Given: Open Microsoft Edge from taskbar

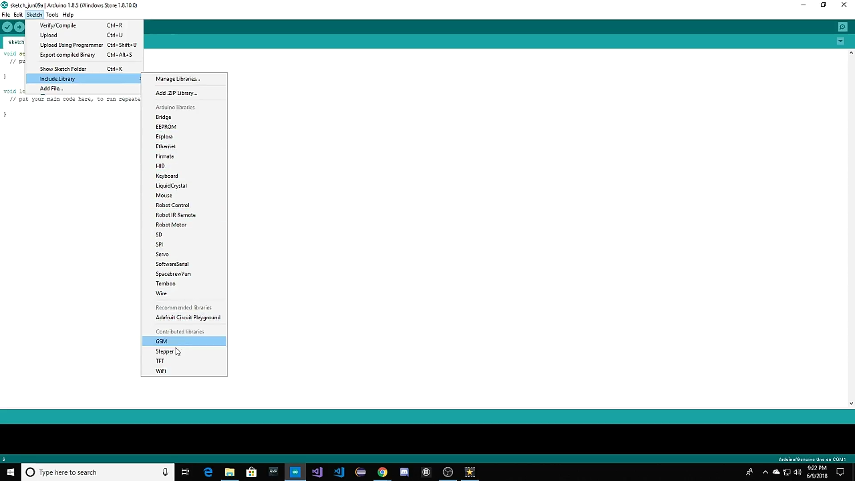Looking at the screenshot, I should point(208,472).
